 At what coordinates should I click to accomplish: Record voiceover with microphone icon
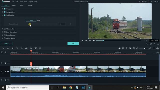click(x=126, y=48)
